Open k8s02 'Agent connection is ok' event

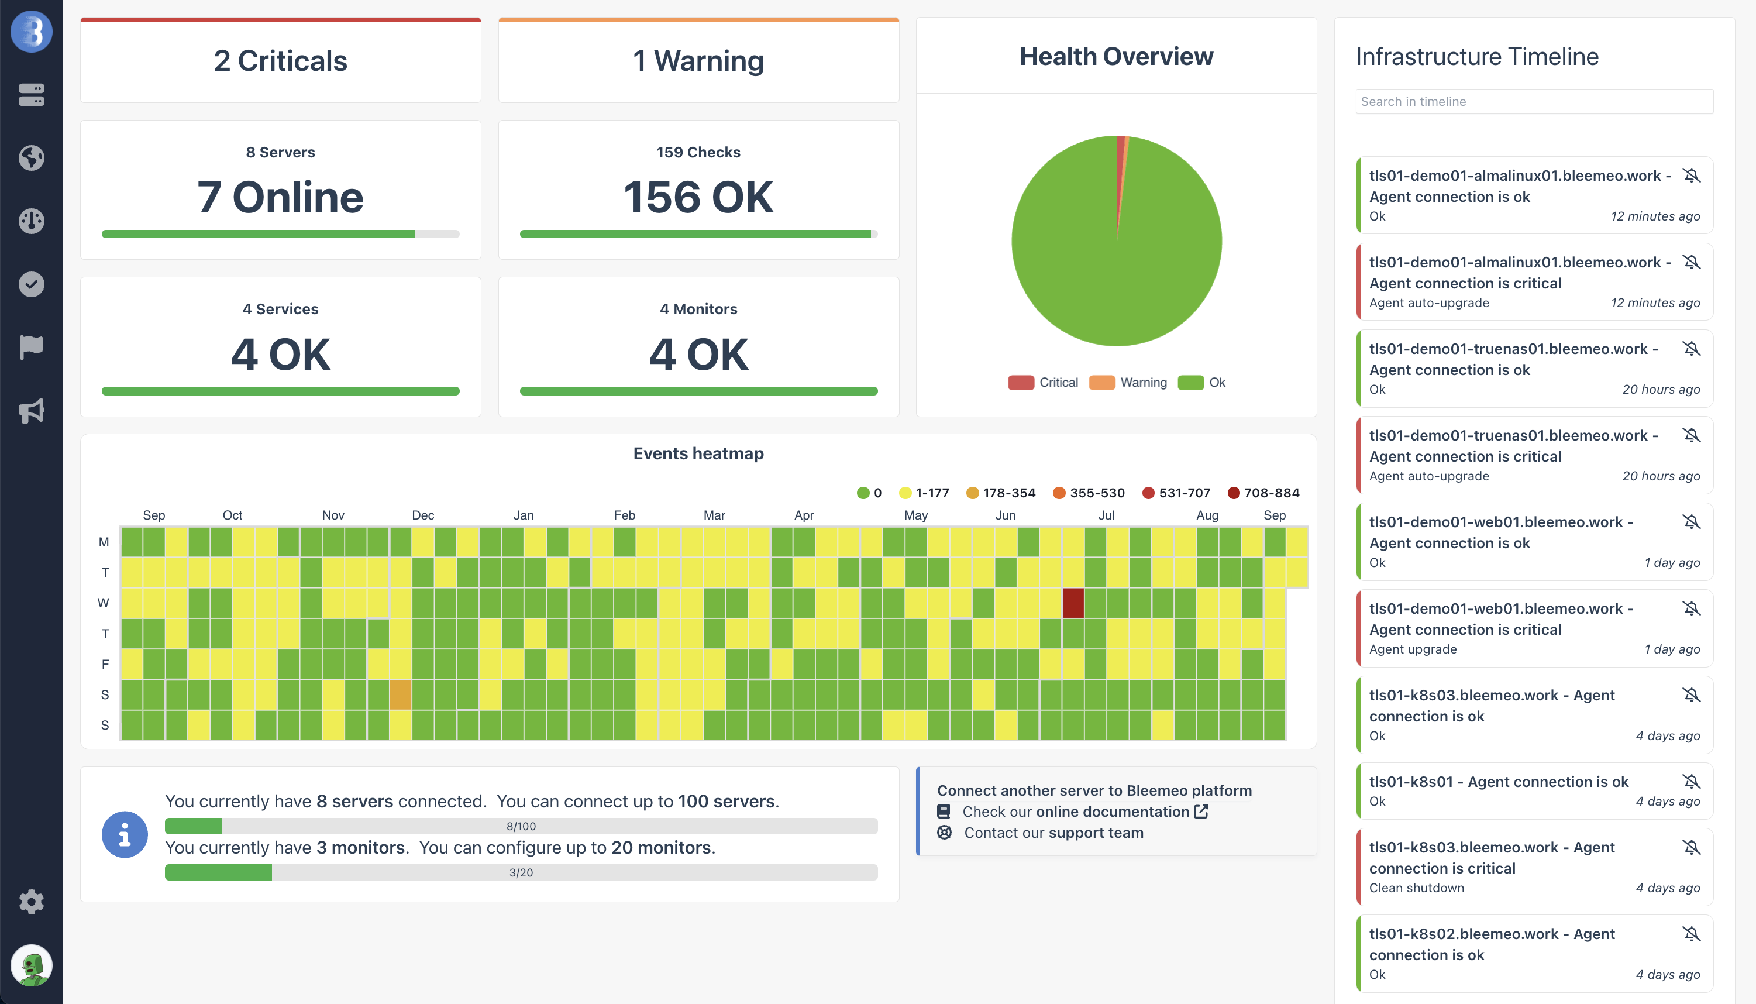click(1534, 954)
